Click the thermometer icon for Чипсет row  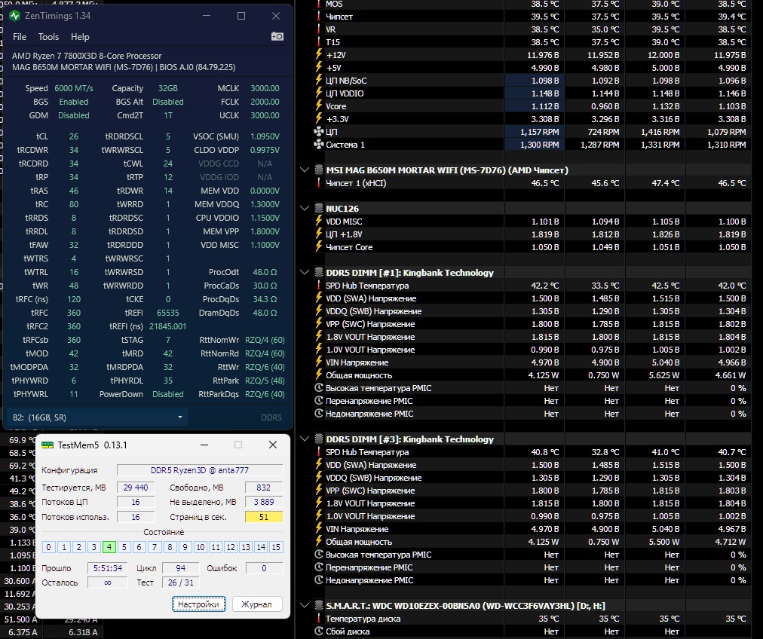pyautogui.click(x=319, y=16)
